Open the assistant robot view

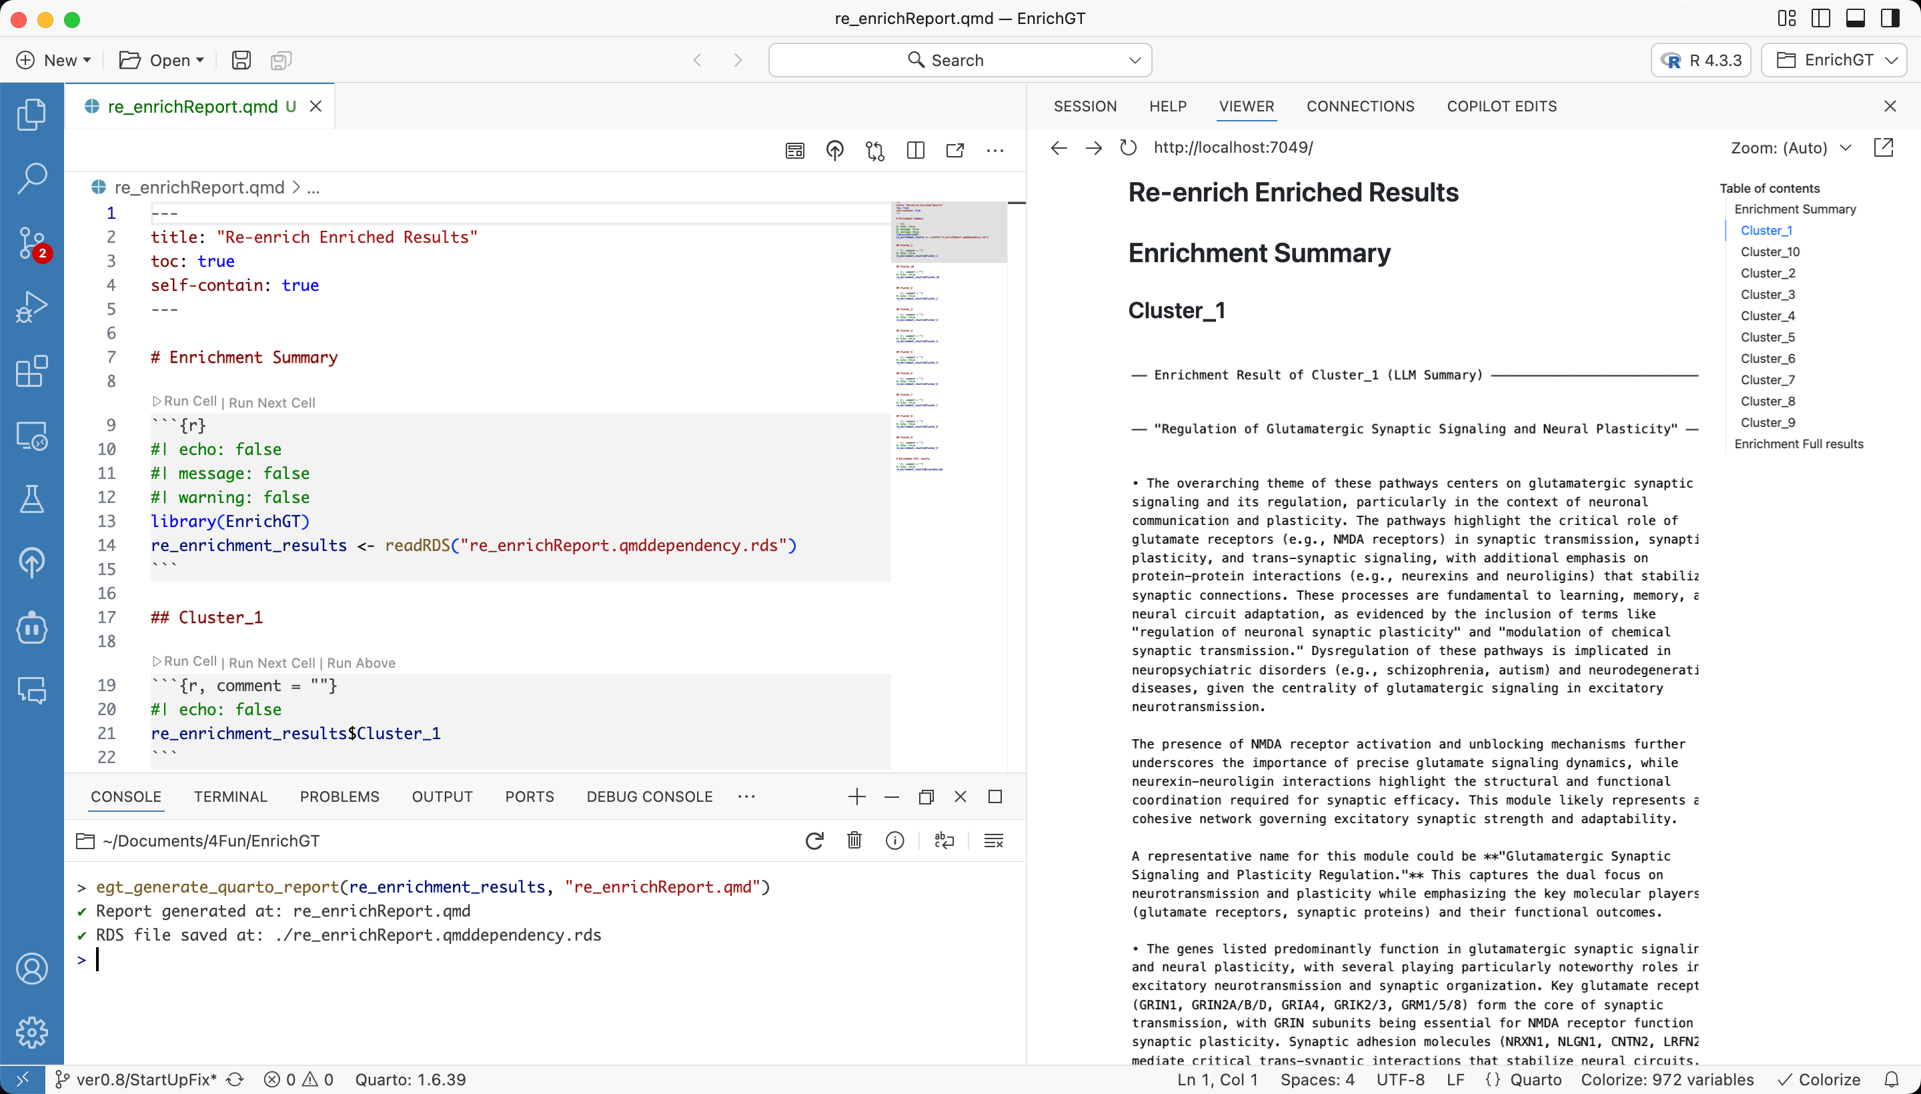(31, 628)
